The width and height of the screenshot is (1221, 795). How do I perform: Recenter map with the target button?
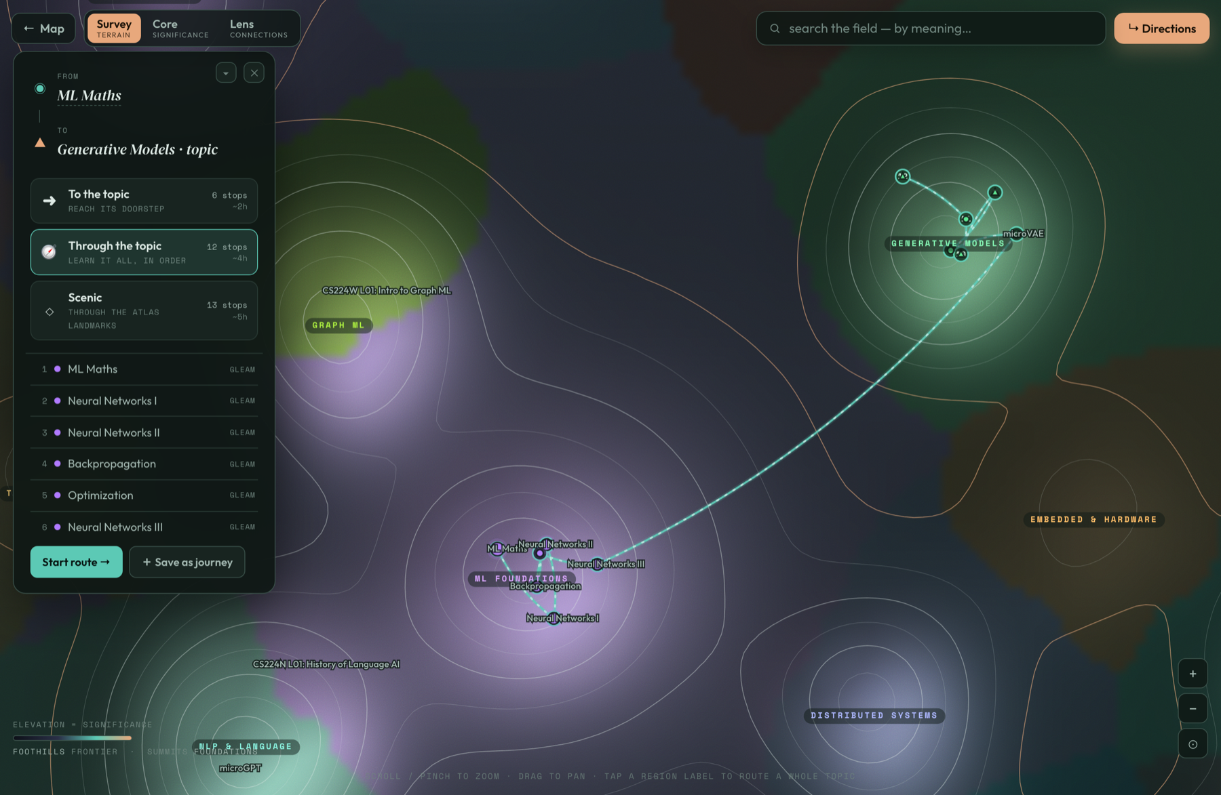click(1193, 744)
